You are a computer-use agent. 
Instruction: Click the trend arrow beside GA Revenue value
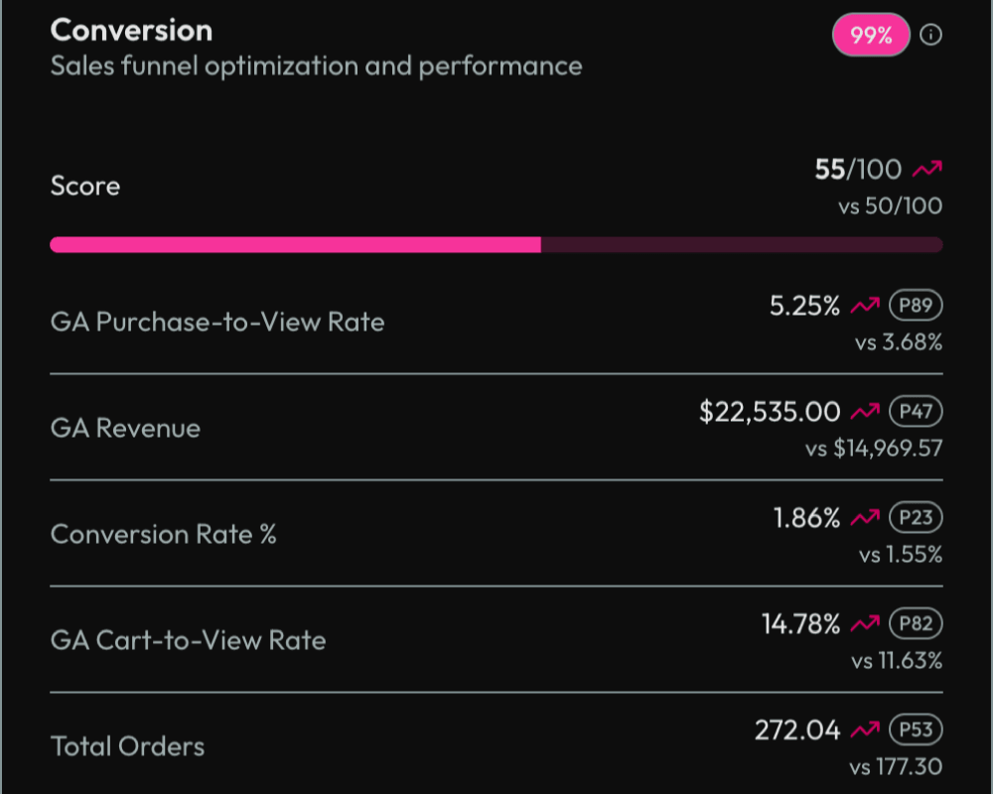(863, 411)
